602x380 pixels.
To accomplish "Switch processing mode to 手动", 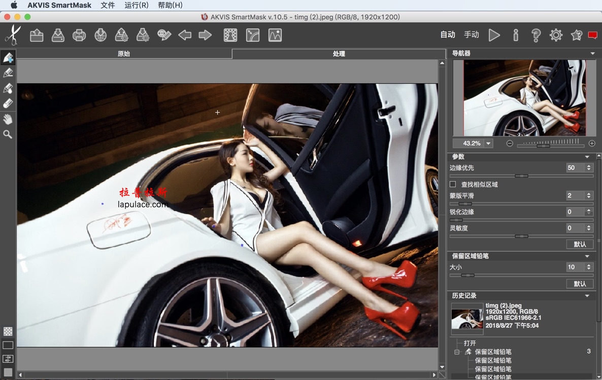I will [472, 34].
